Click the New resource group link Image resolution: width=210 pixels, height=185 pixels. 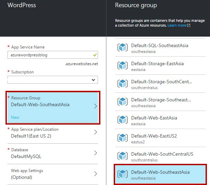tap(15, 117)
